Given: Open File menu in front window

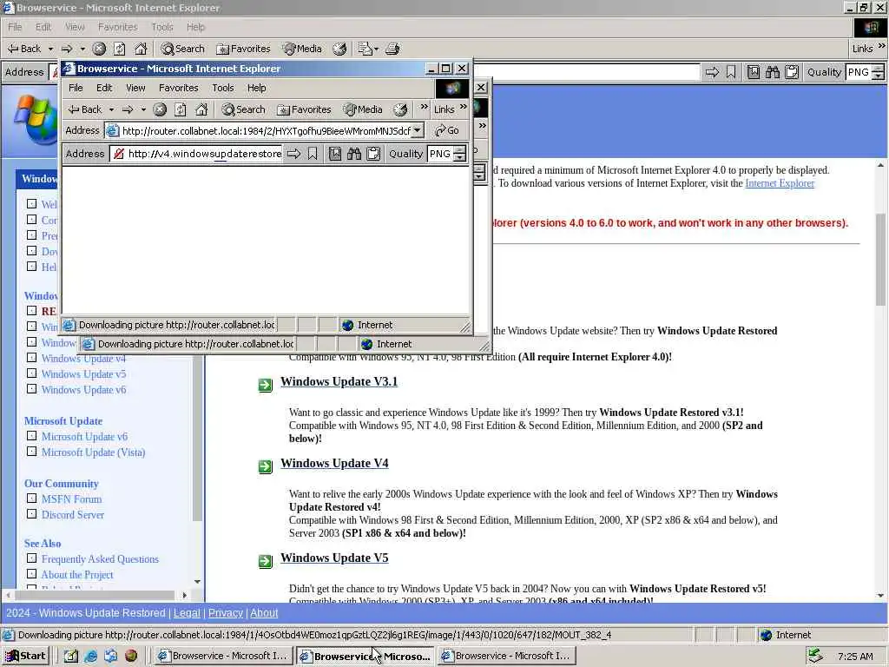Looking at the screenshot, I should pos(76,88).
